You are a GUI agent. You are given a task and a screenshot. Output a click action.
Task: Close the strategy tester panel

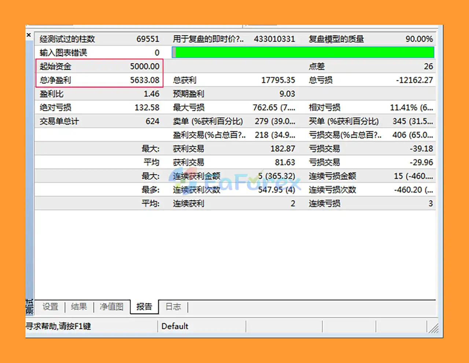pyautogui.click(x=29, y=35)
